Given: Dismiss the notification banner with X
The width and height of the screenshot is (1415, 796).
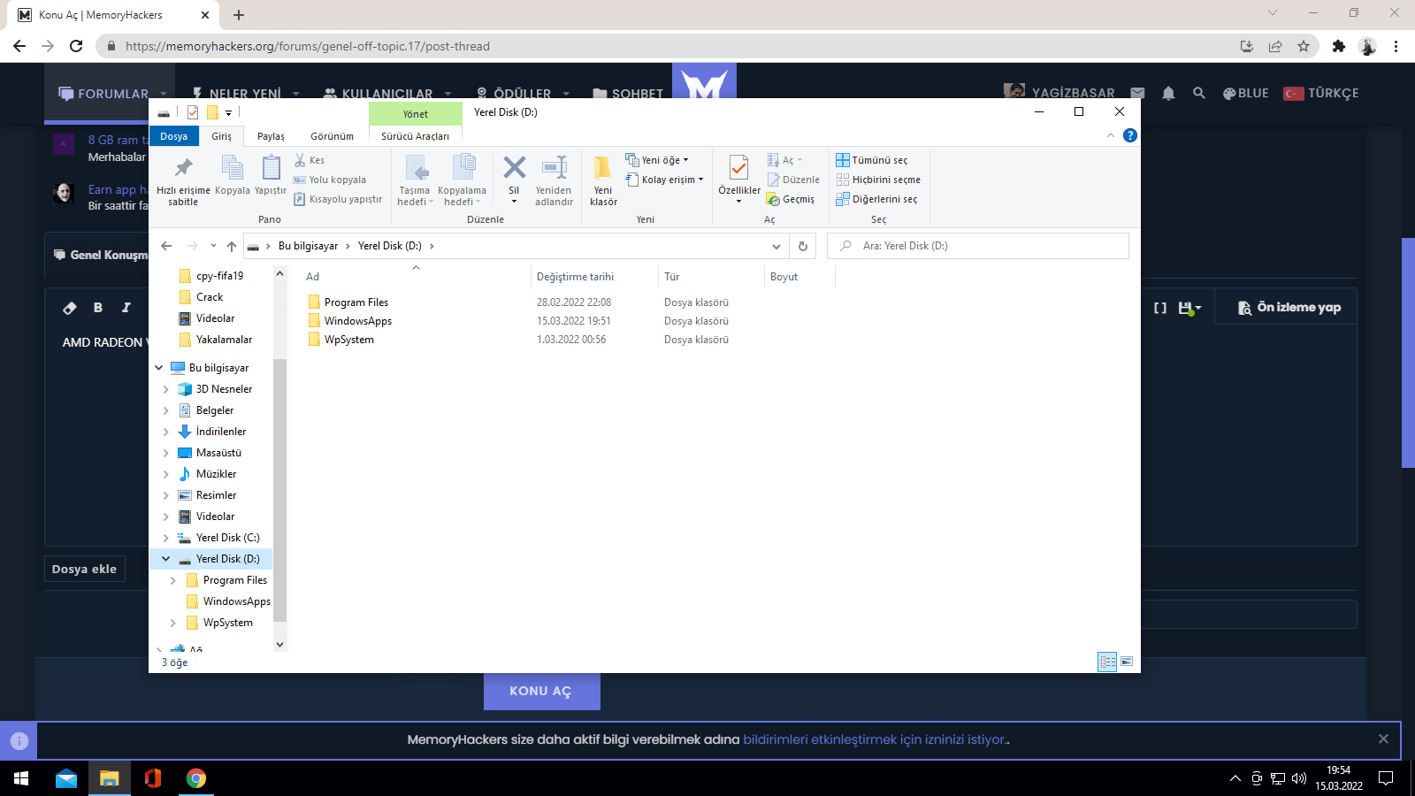Looking at the screenshot, I should 1383,739.
